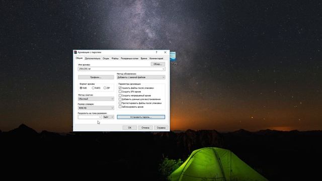Select the ZIP format radio button
Viewport: 322px width, 181px height.
[105, 88]
